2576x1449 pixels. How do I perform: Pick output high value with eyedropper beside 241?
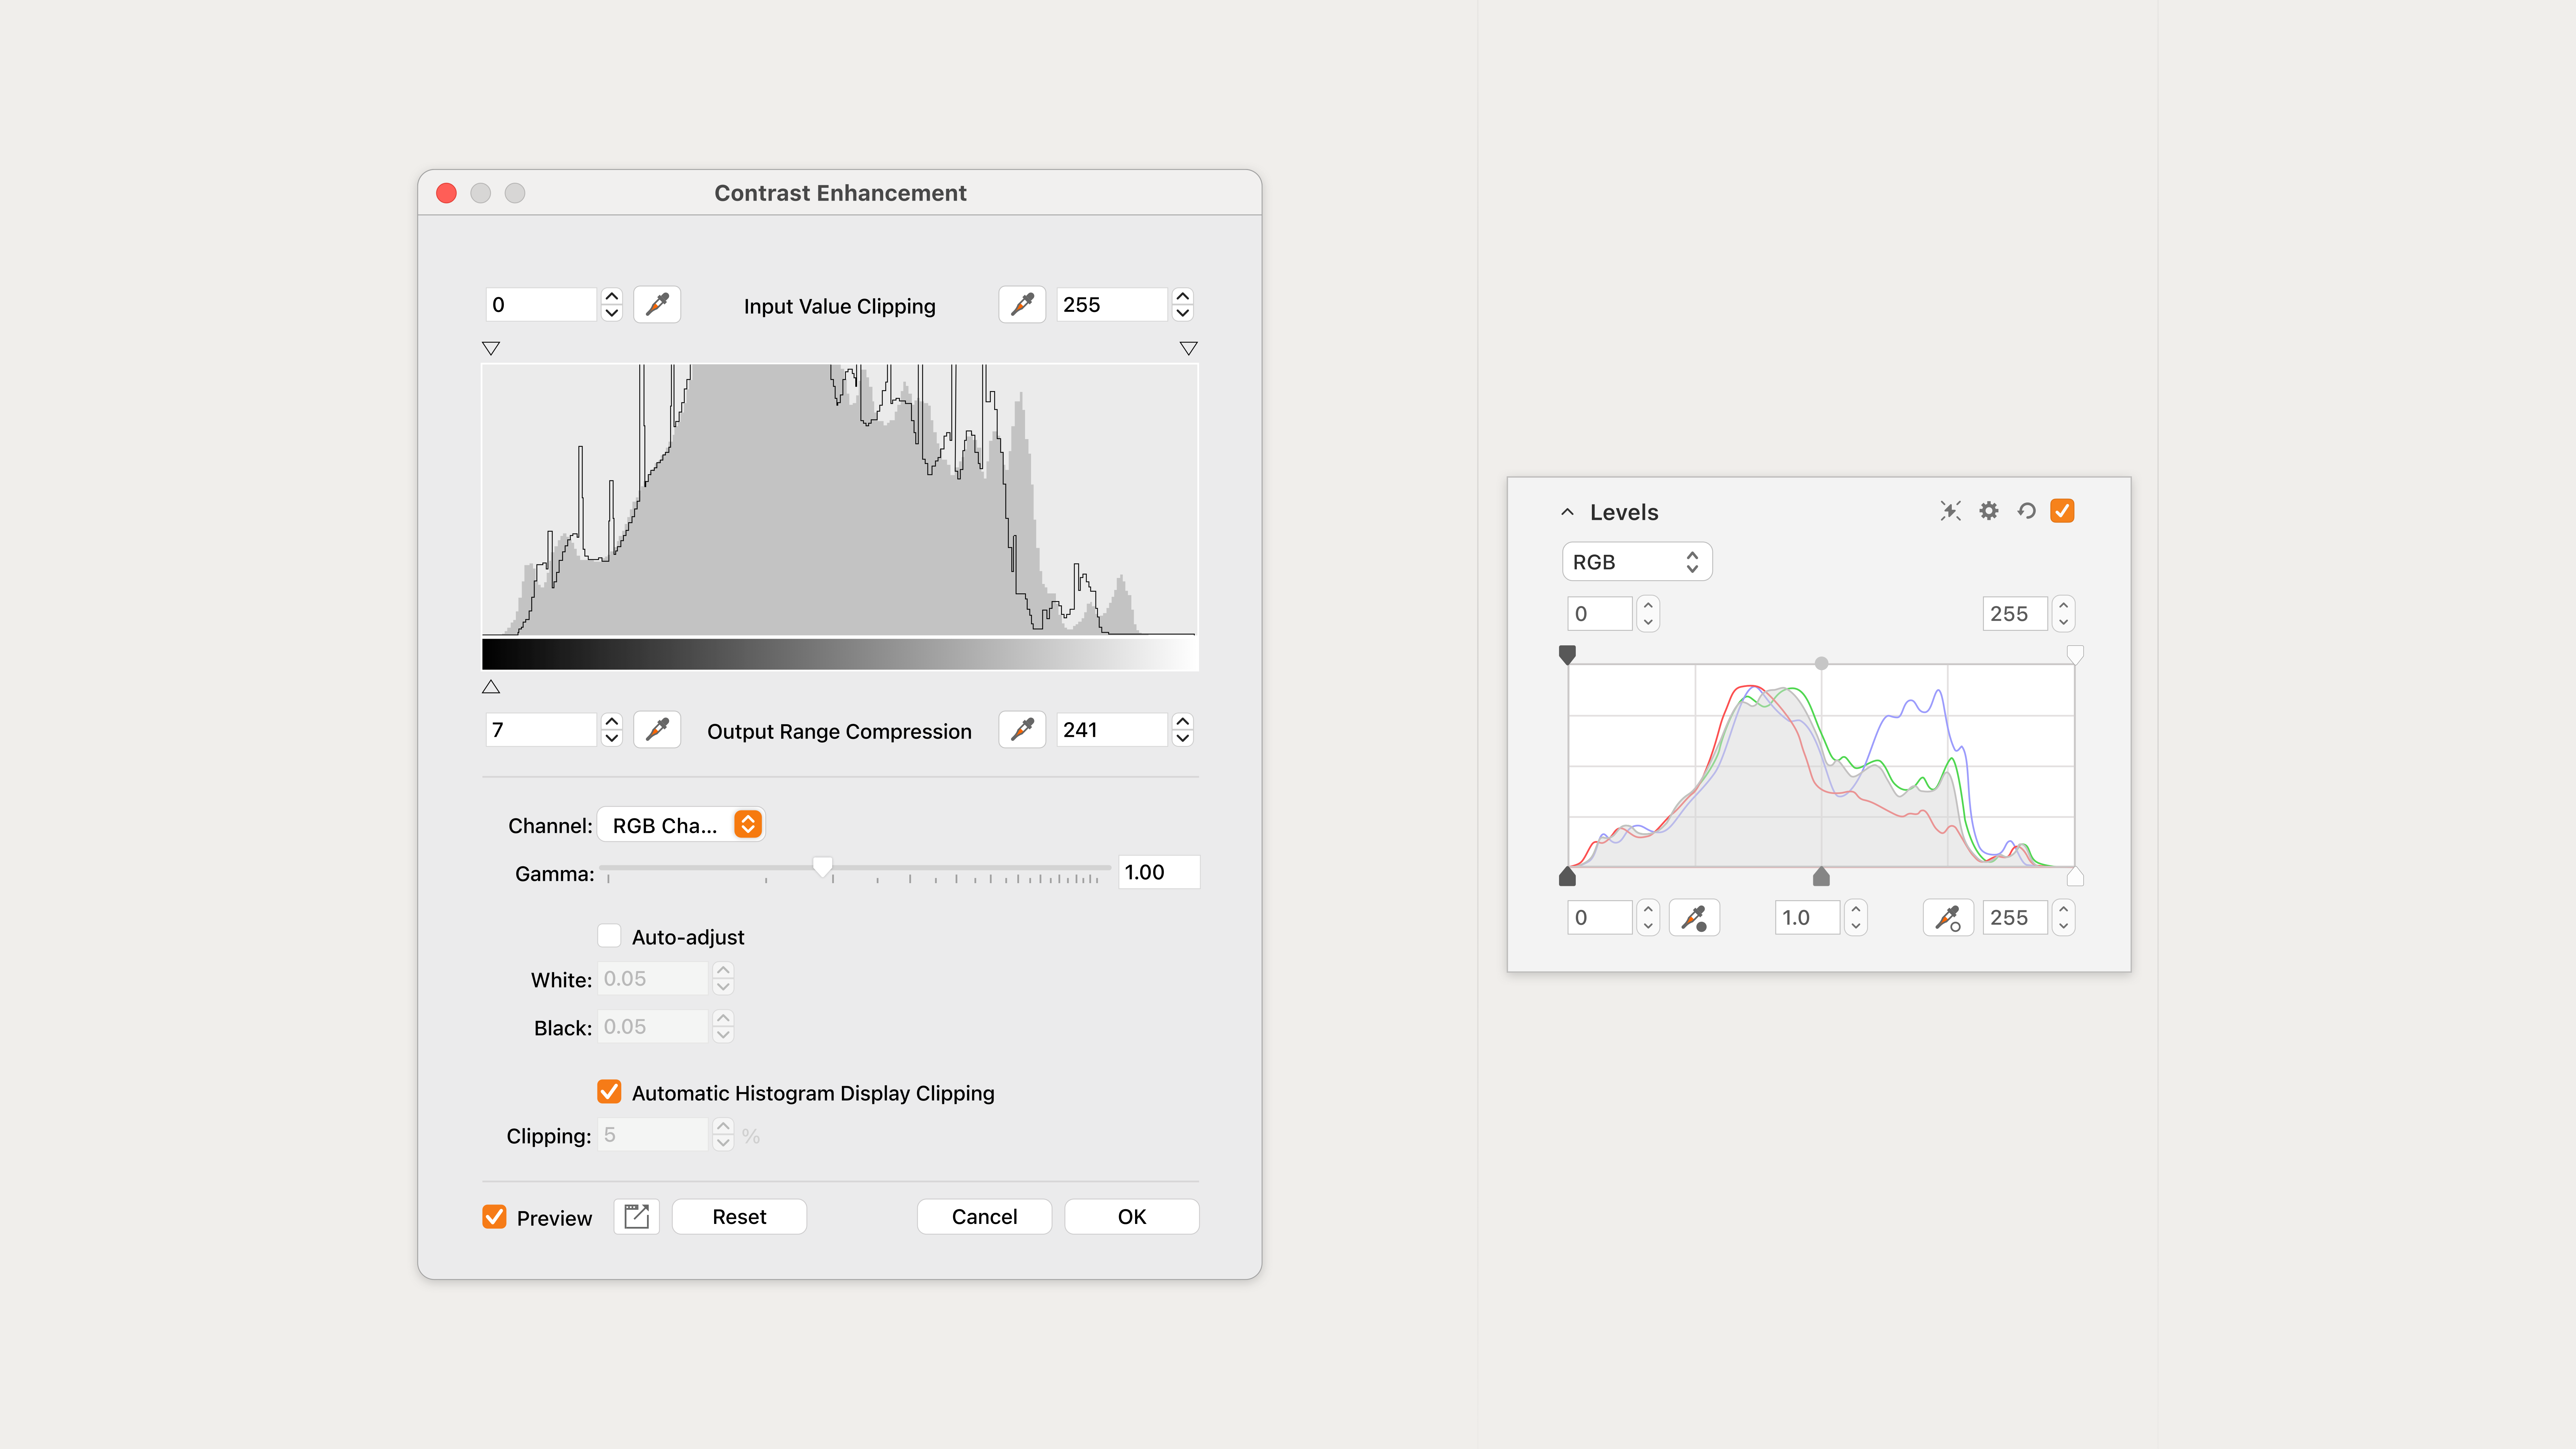point(1022,730)
